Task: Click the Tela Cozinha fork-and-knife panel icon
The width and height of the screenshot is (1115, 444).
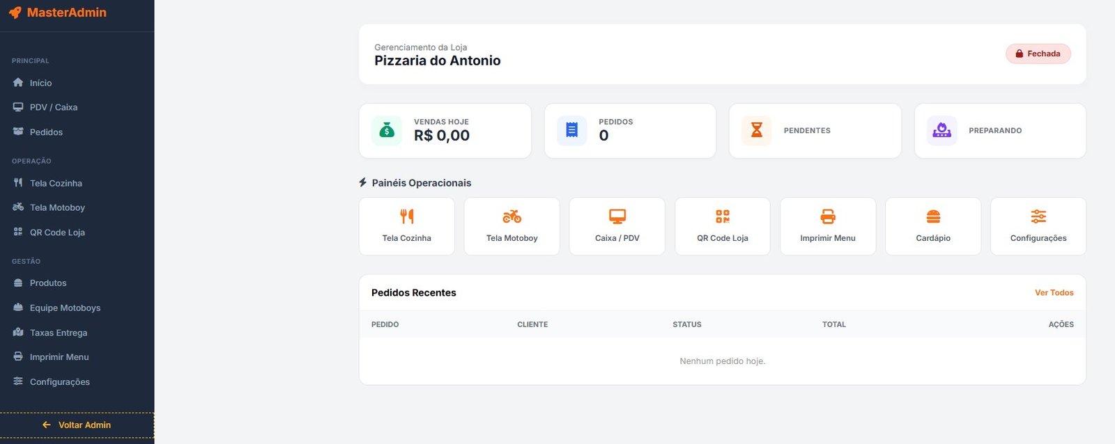Action: [407, 216]
